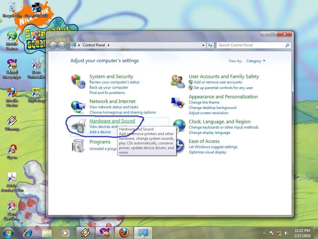Screen dimensions: 318x239
Task: Open recent pages dropdown beside forward arrow
Action: tap(68, 45)
